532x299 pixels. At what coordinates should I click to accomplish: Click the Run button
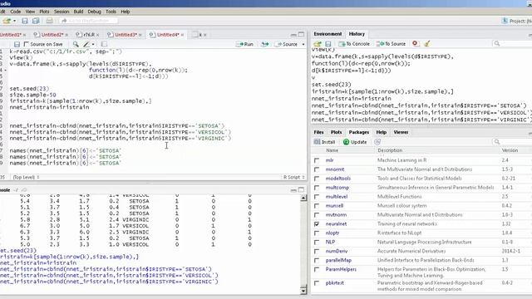(245, 44)
